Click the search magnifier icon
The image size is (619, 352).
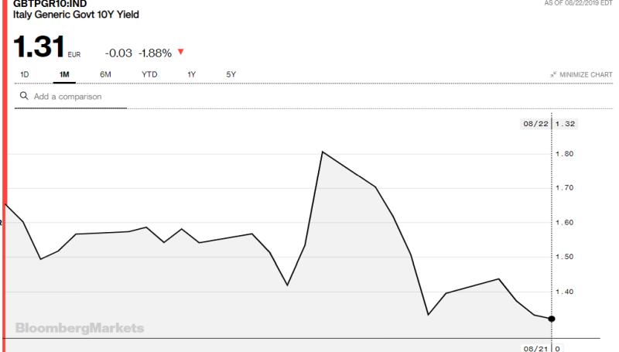tap(24, 96)
